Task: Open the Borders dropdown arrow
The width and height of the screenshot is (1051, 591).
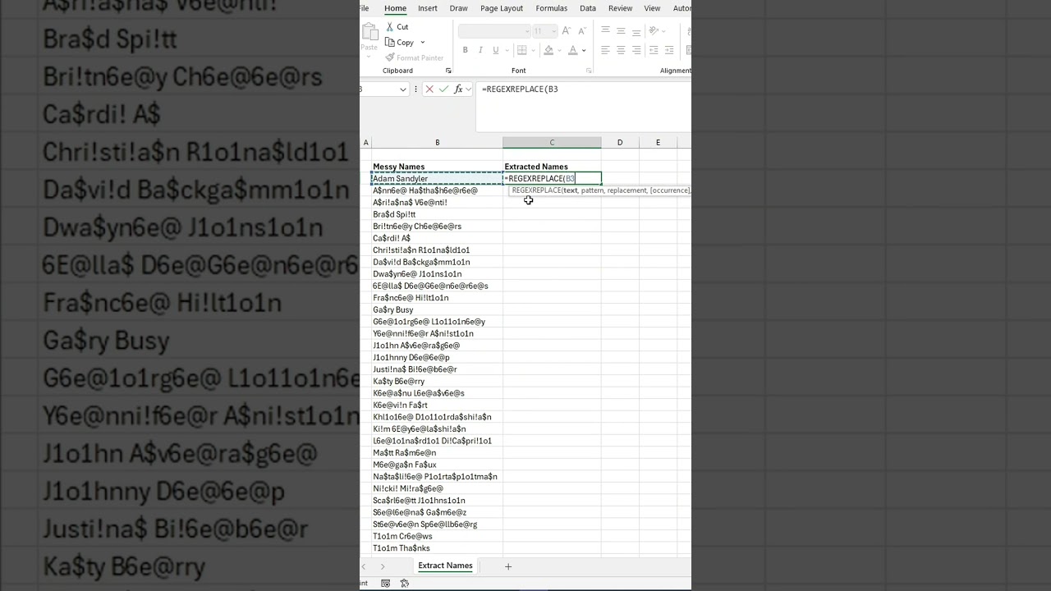Action: pos(532,50)
